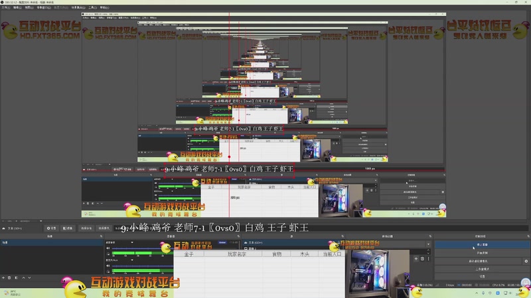Move scene up with arrow icon

point(23,277)
